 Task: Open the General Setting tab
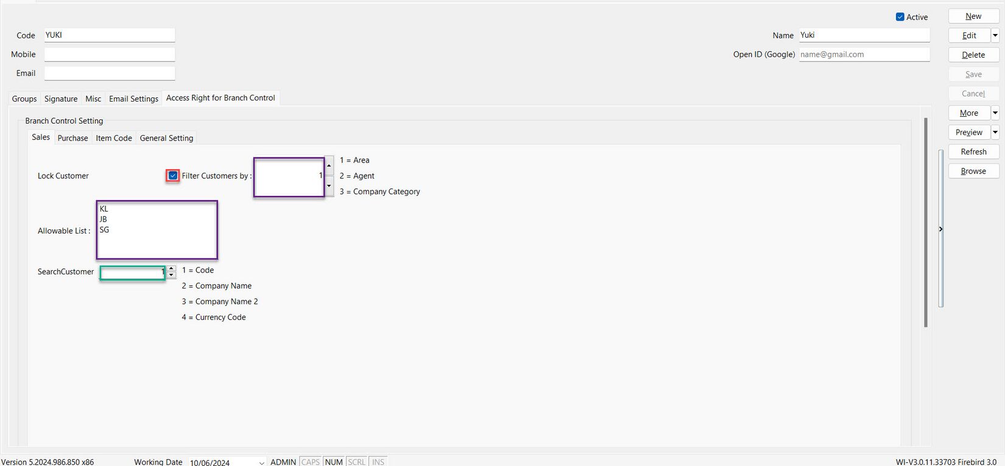[166, 138]
